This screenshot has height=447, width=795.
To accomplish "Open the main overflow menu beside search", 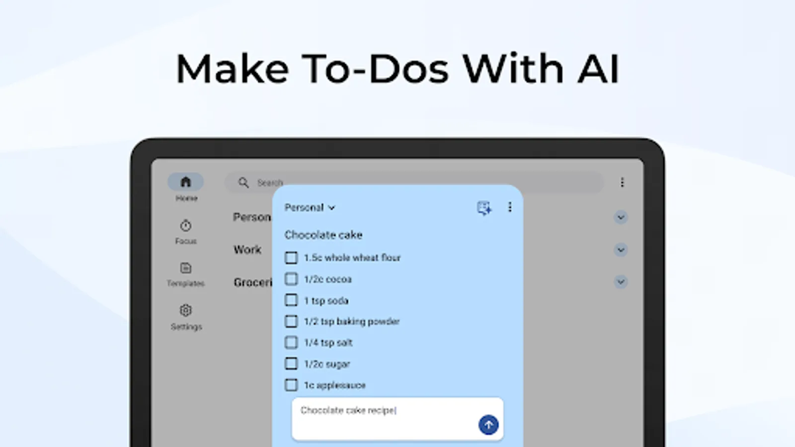I will coord(622,182).
